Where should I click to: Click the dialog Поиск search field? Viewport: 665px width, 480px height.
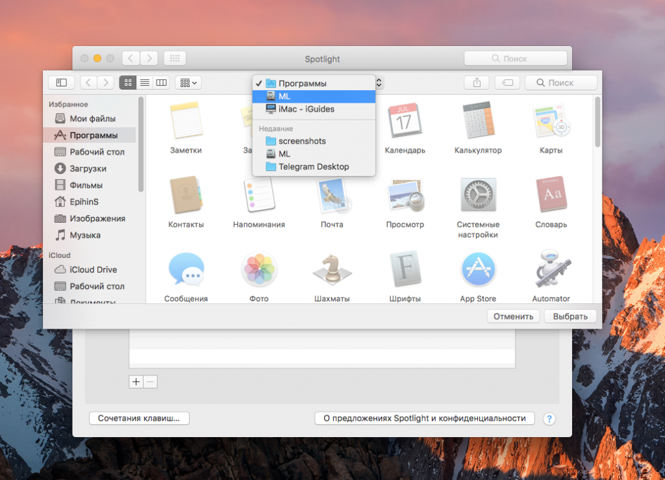[561, 82]
